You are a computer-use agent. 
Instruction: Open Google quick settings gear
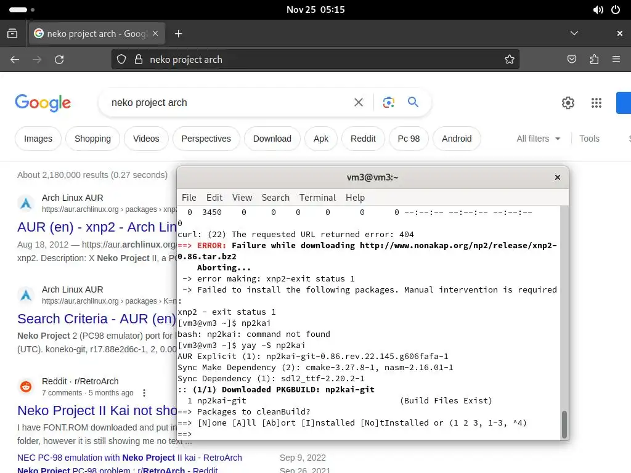pos(568,103)
